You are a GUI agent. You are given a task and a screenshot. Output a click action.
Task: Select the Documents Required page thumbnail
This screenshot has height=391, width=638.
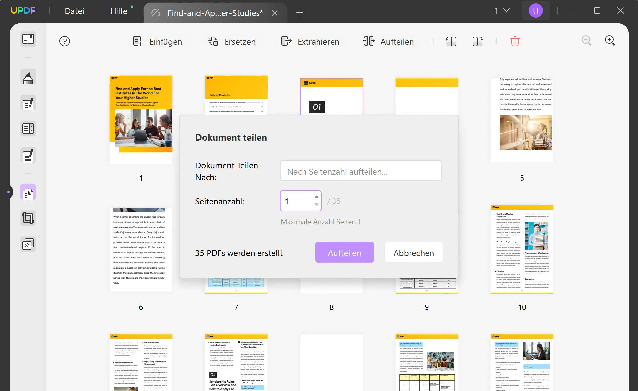click(x=522, y=362)
